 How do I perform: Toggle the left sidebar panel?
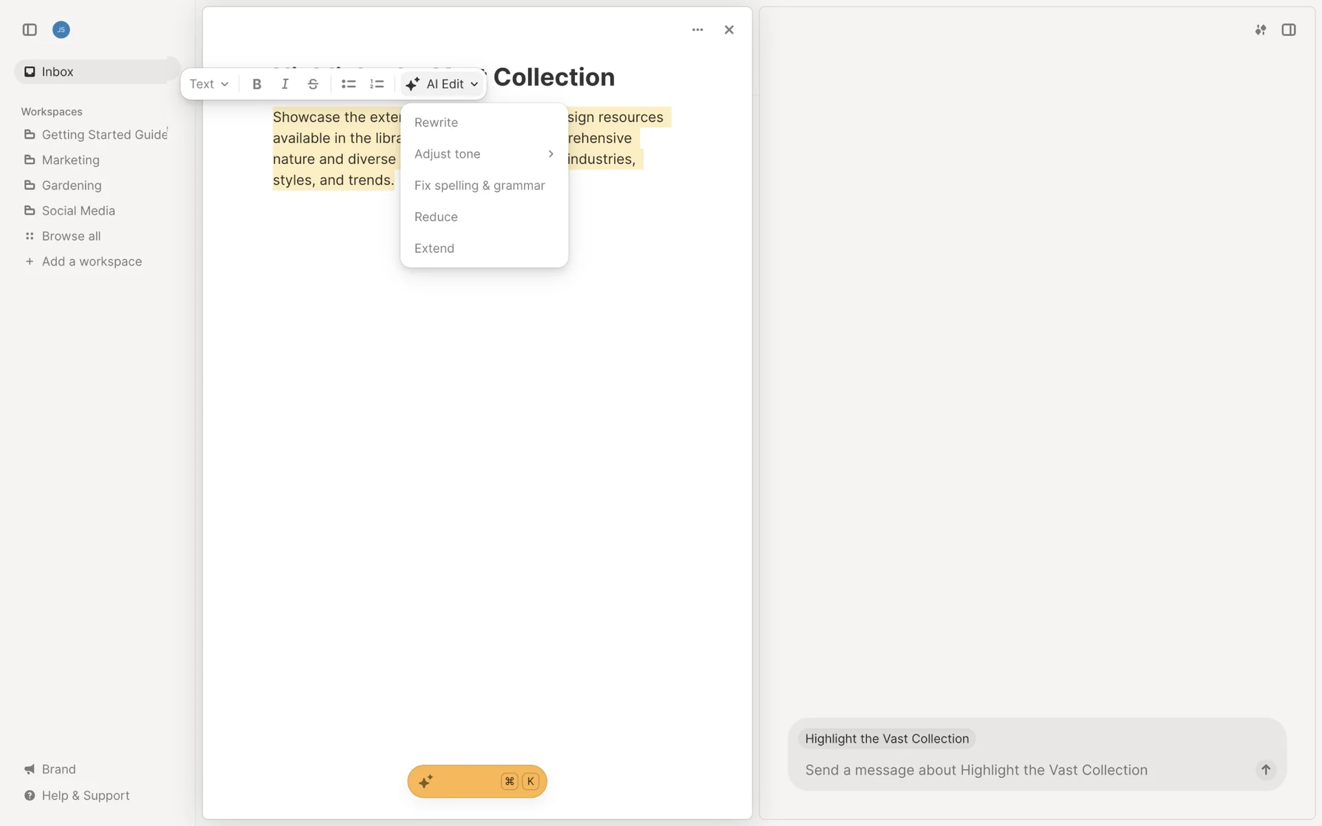[30, 30]
